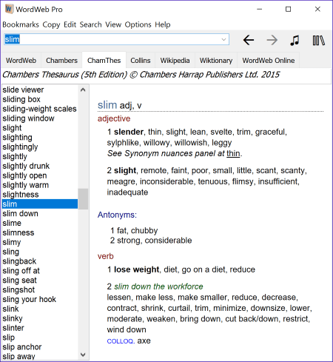
Task: Open the Help menu
Action: [x=163, y=24]
